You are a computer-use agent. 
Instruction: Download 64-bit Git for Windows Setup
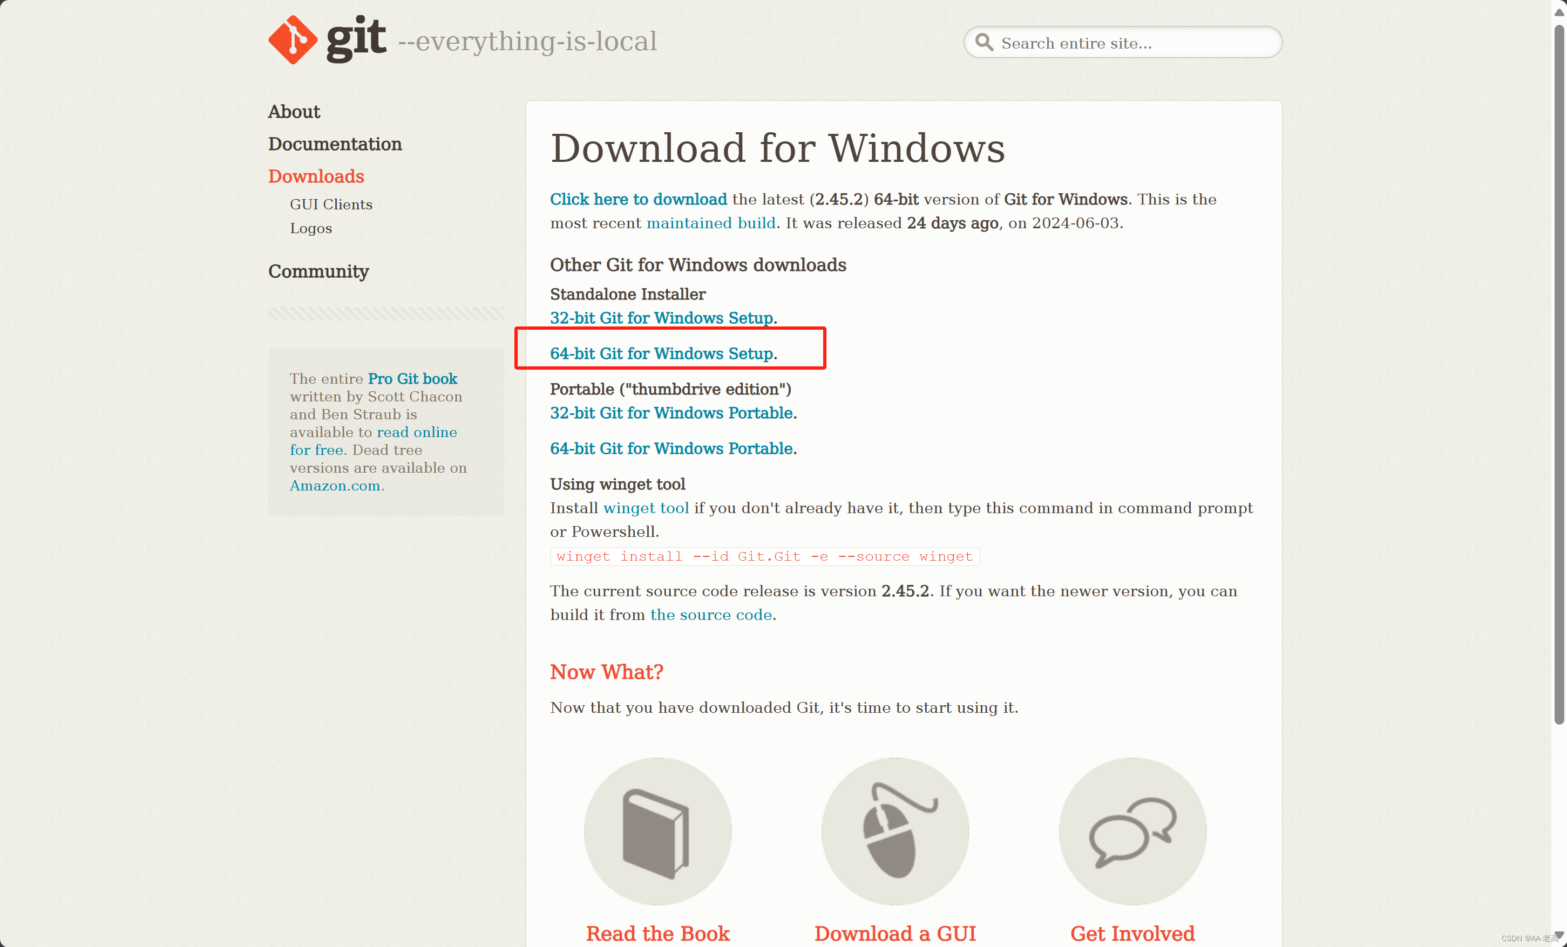tap(661, 353)
